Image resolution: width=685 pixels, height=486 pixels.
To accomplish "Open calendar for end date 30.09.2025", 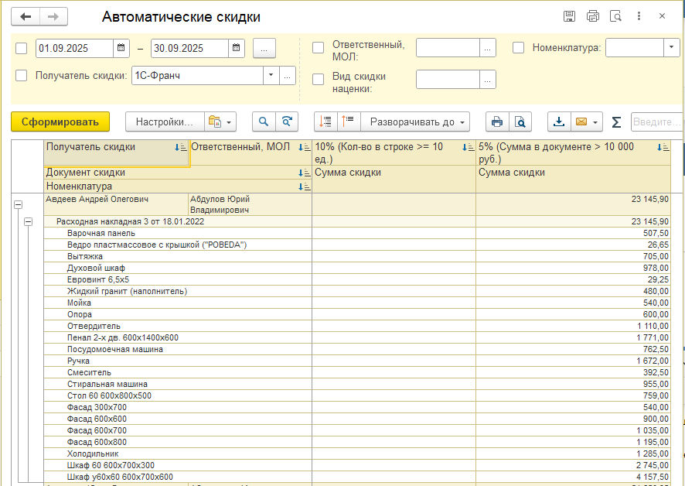I will point(237,48).
